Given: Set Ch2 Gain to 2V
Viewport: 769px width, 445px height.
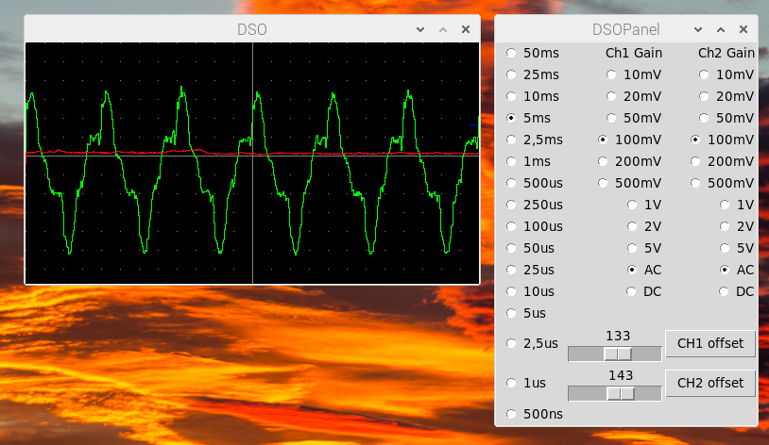Looking at the screenshot, I should (737, 226).
